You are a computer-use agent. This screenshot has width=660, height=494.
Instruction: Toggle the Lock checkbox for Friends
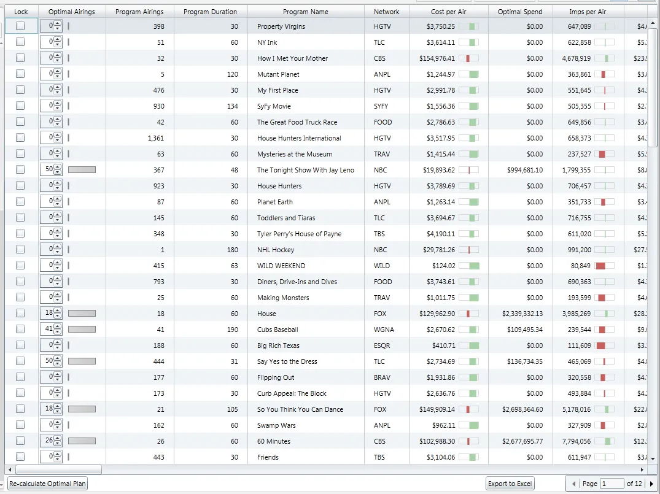20,457
